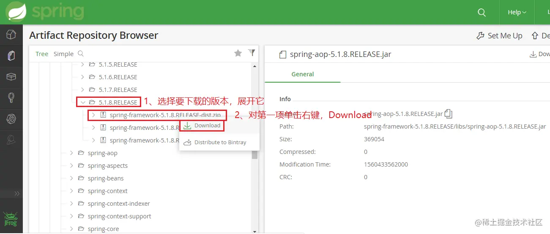Open Packages box icon in sidebar
The height and width of the screenshot is (234, 550).
pos(11,77)
